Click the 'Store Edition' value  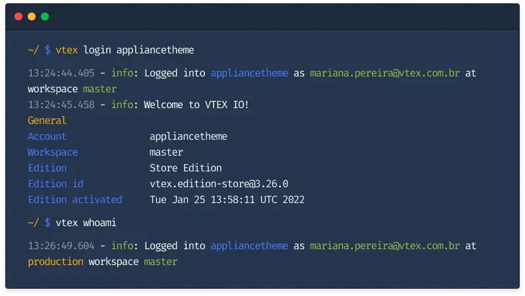click(186, 167)
